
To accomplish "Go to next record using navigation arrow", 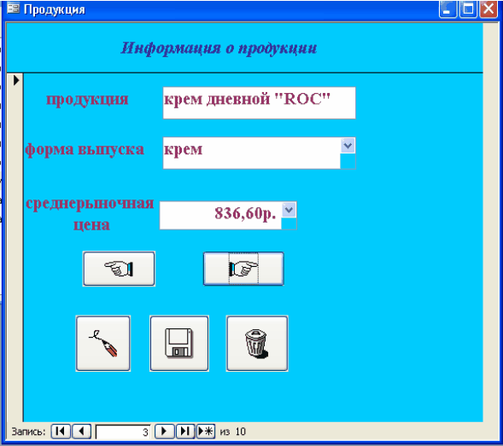I will [165, 432].
